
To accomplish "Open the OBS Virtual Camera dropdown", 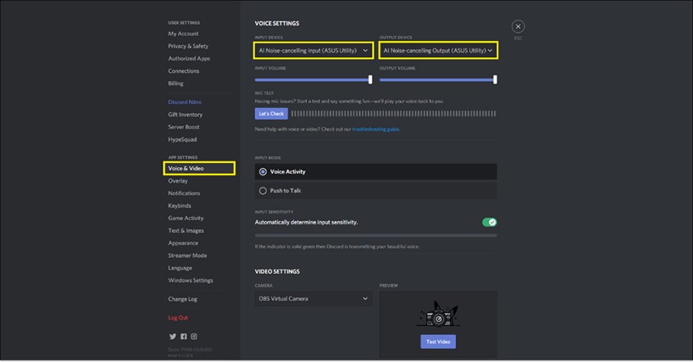I will pyautogui.click(x=313, y=298).
